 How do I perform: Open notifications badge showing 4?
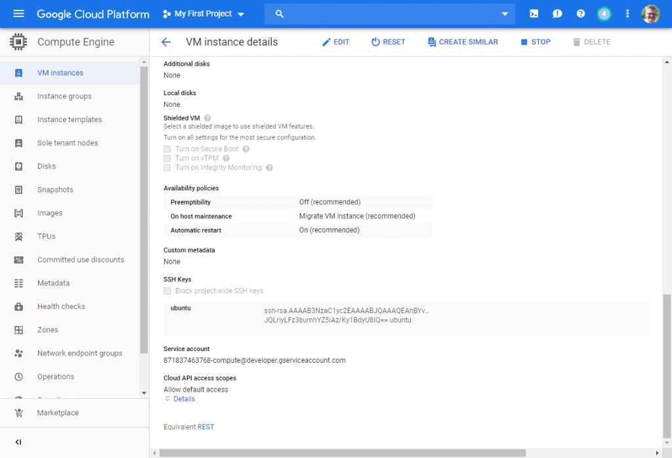point(604,14)
